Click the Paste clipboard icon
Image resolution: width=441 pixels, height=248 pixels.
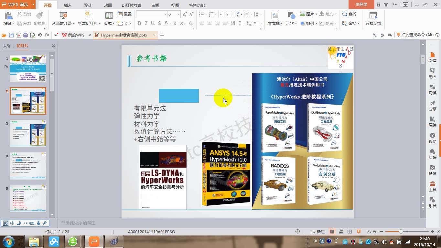pos(8,15)
